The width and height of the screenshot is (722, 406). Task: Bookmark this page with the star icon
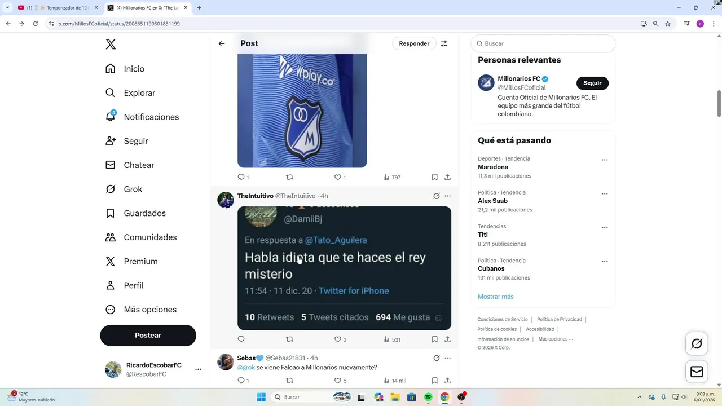[x=668, y=24]
